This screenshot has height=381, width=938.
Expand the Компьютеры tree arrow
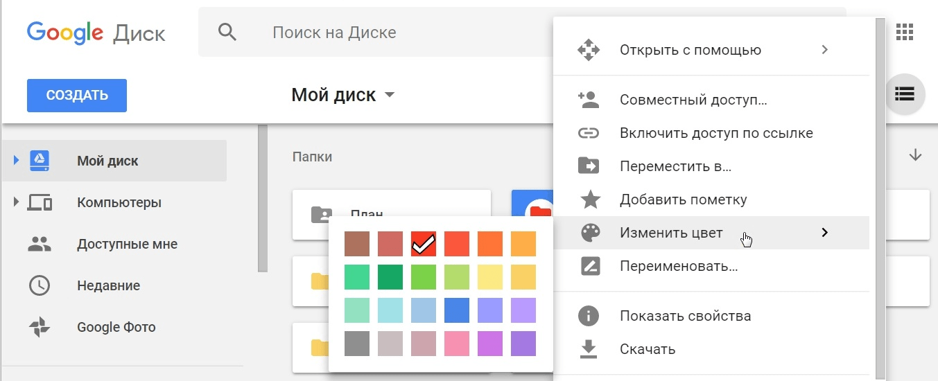17,202
